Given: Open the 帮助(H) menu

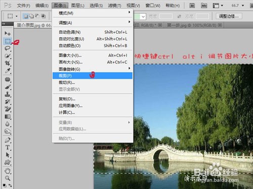Looking at the screenshot, I should click(x=173, y=6).
